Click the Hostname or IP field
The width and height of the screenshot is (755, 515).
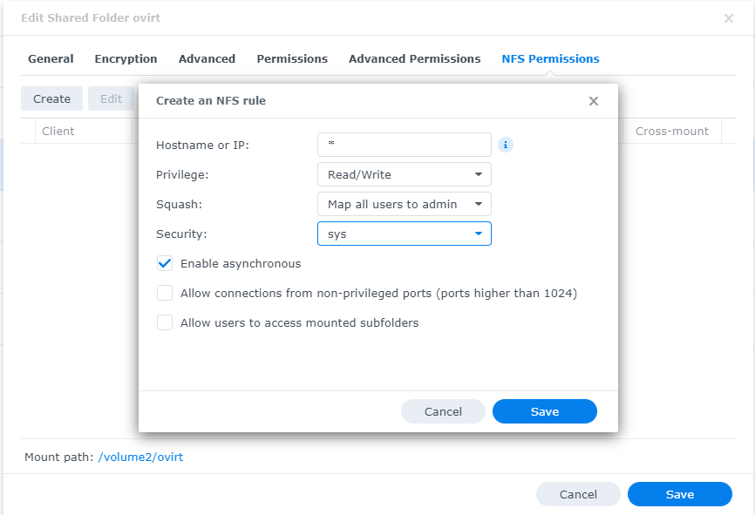coord(404,145)
